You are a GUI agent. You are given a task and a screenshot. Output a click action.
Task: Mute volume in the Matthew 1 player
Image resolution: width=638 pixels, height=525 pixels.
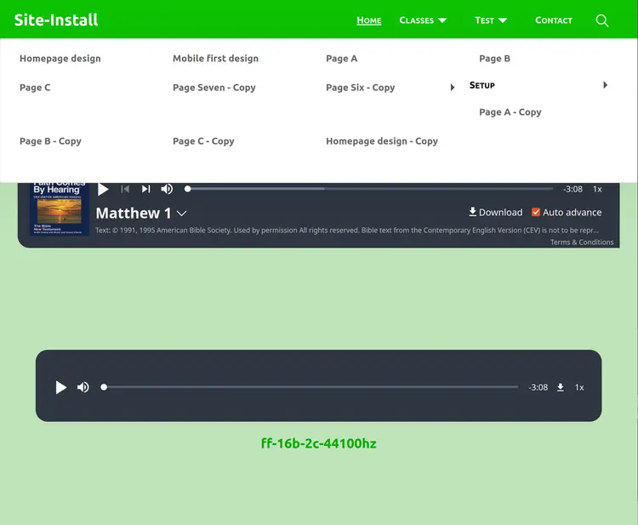coord(167,189)
